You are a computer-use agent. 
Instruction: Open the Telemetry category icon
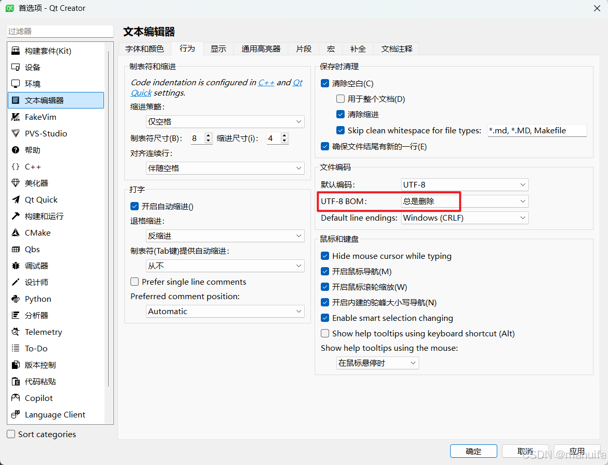[16, 332]
